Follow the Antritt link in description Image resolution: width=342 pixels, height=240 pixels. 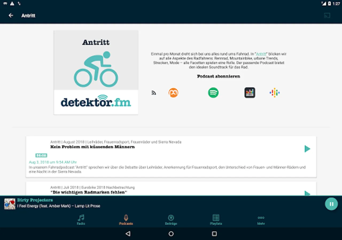[x=261, y=54]
